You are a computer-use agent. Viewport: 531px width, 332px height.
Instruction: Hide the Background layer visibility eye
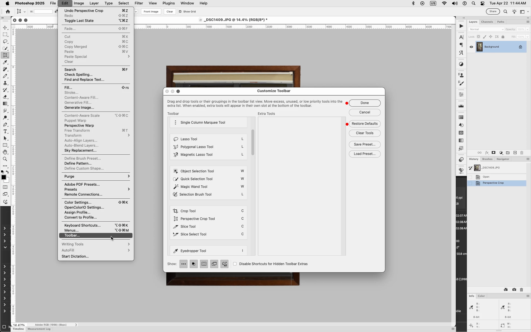tap(471, 47)
